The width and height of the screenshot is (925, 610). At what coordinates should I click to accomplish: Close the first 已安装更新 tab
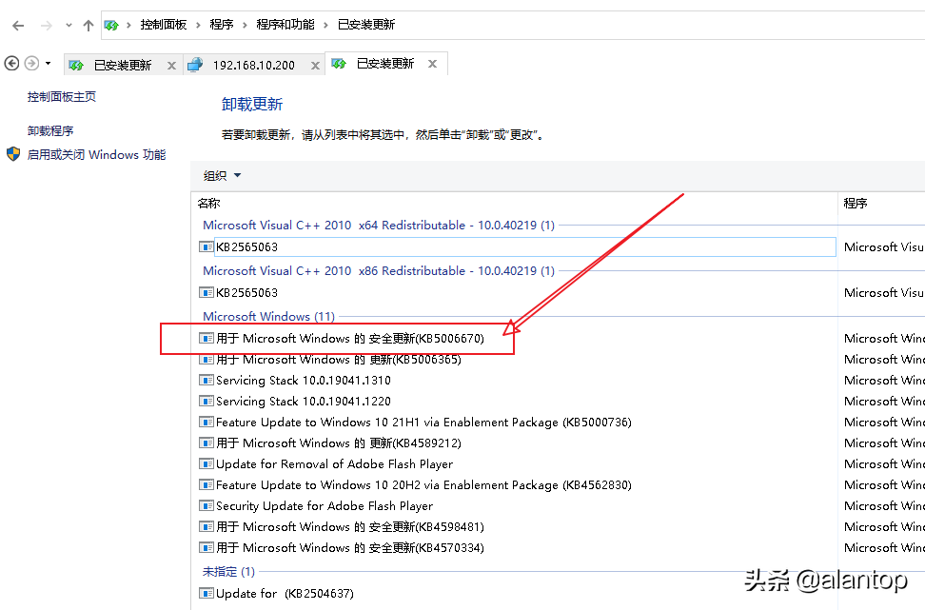171,66
